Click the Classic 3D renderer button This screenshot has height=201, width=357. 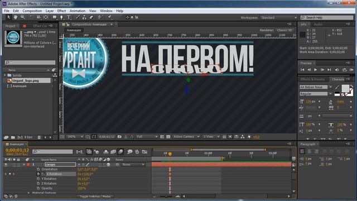(x=284, y=30)
